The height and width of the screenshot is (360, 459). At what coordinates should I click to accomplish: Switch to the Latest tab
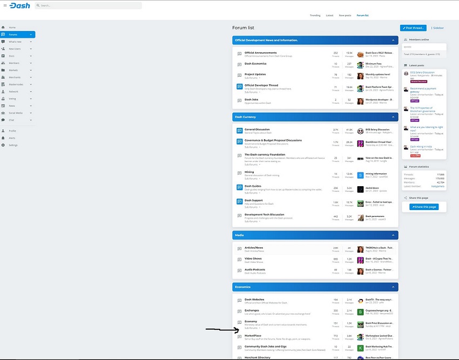pyautogui.click(x=329, y=15)
